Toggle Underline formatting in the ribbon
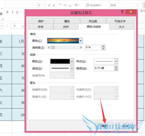145x136 pixels. (17, 12)
